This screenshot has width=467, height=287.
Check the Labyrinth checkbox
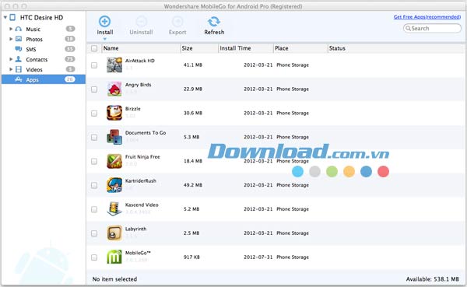(94, 233)
